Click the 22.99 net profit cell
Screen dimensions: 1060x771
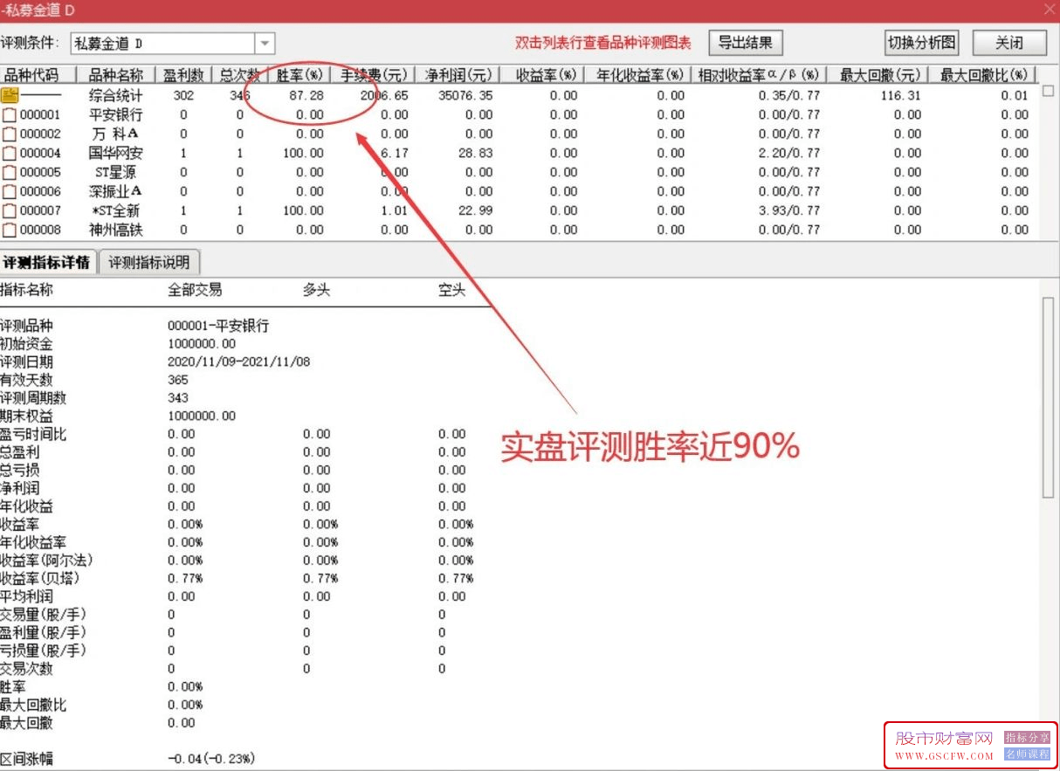pos(475,210)
